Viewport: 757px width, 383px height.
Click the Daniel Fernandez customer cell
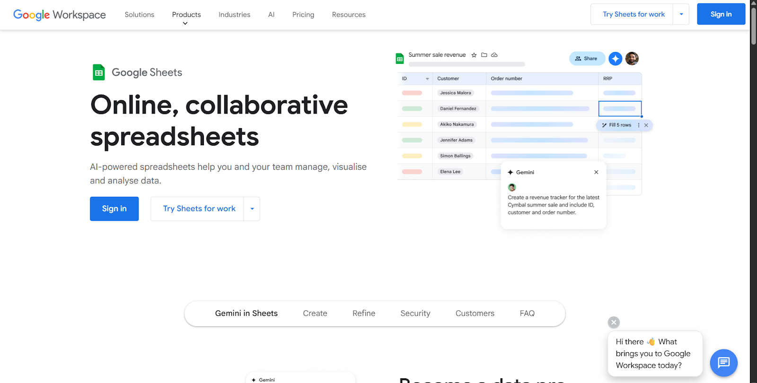tap(458, 109)
